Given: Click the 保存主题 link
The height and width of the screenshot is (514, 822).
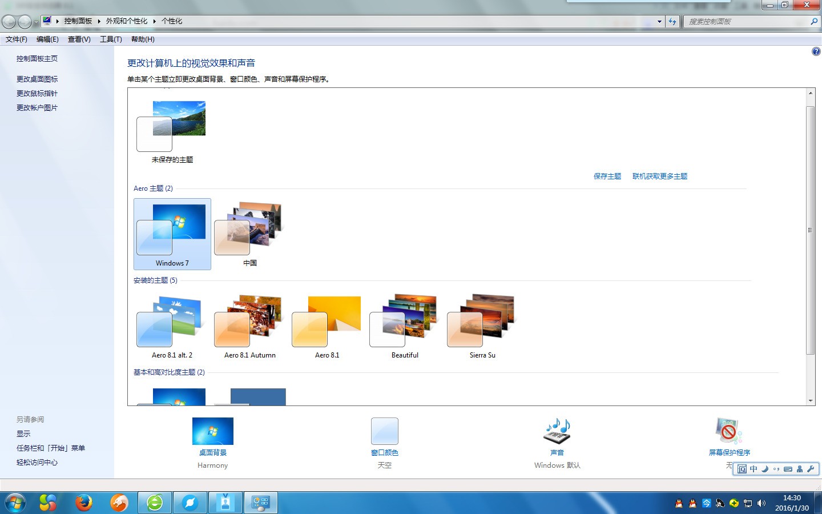Looking at the screenshot, I should coord(607,176).
